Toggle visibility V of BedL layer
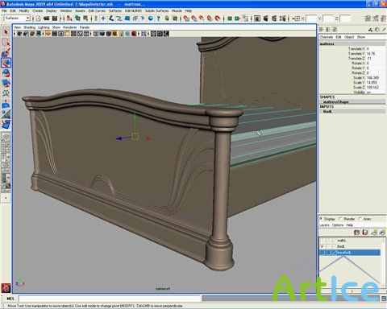Viewport: 387px width, 309px height. click(322, 246)
